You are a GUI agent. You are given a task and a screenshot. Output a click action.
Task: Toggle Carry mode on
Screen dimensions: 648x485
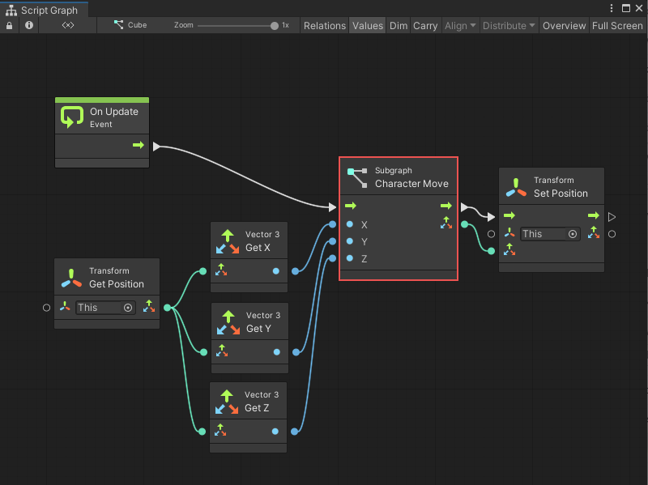[425, 25]
